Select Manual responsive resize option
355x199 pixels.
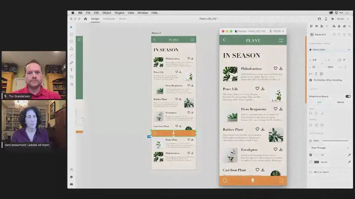pos(340,102)
